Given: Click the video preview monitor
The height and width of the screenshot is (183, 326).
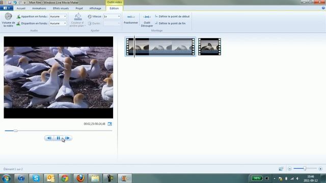Looking at the screenshot, I should tap(59, 77).
